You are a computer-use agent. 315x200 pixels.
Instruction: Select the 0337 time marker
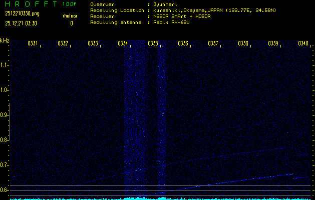pyautogui.click(x=213, y=43)
